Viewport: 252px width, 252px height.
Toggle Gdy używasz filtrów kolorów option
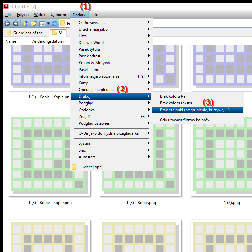pyautogui.click(x=197, y=120)
